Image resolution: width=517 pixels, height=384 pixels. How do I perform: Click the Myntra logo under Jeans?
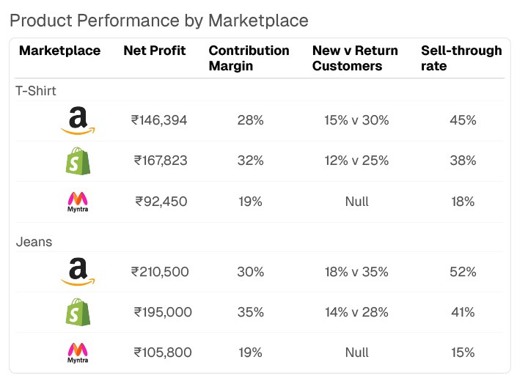point(78,352)
